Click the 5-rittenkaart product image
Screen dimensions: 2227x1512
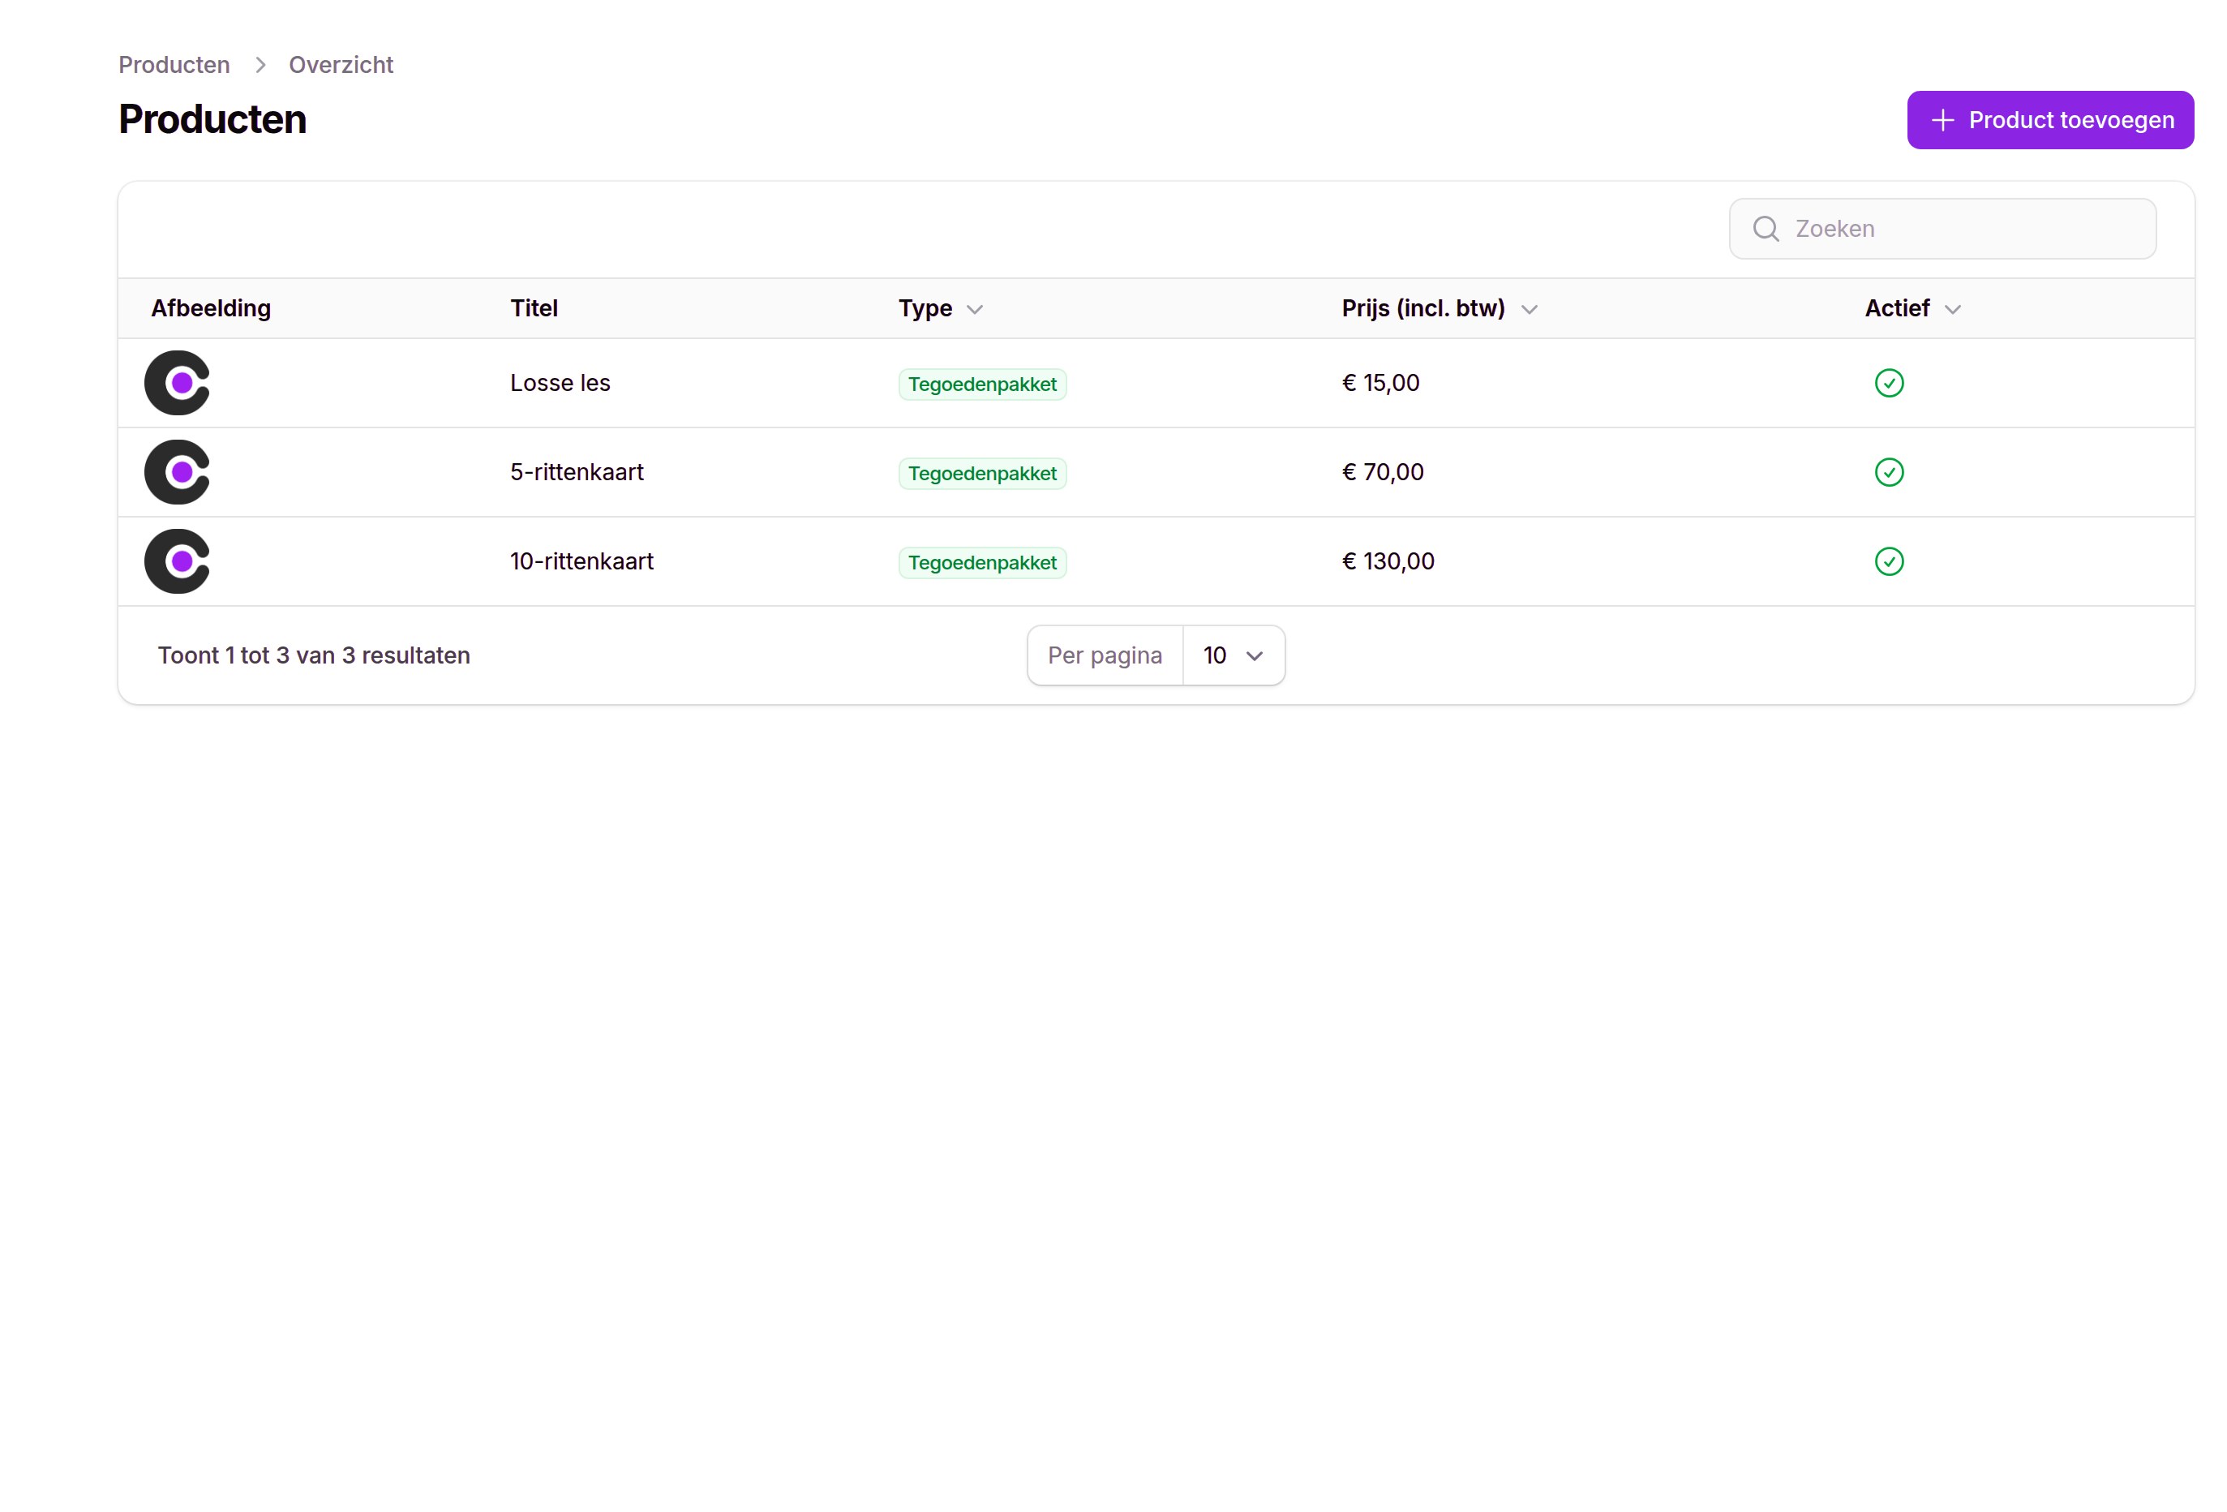[x=178, y=472]
